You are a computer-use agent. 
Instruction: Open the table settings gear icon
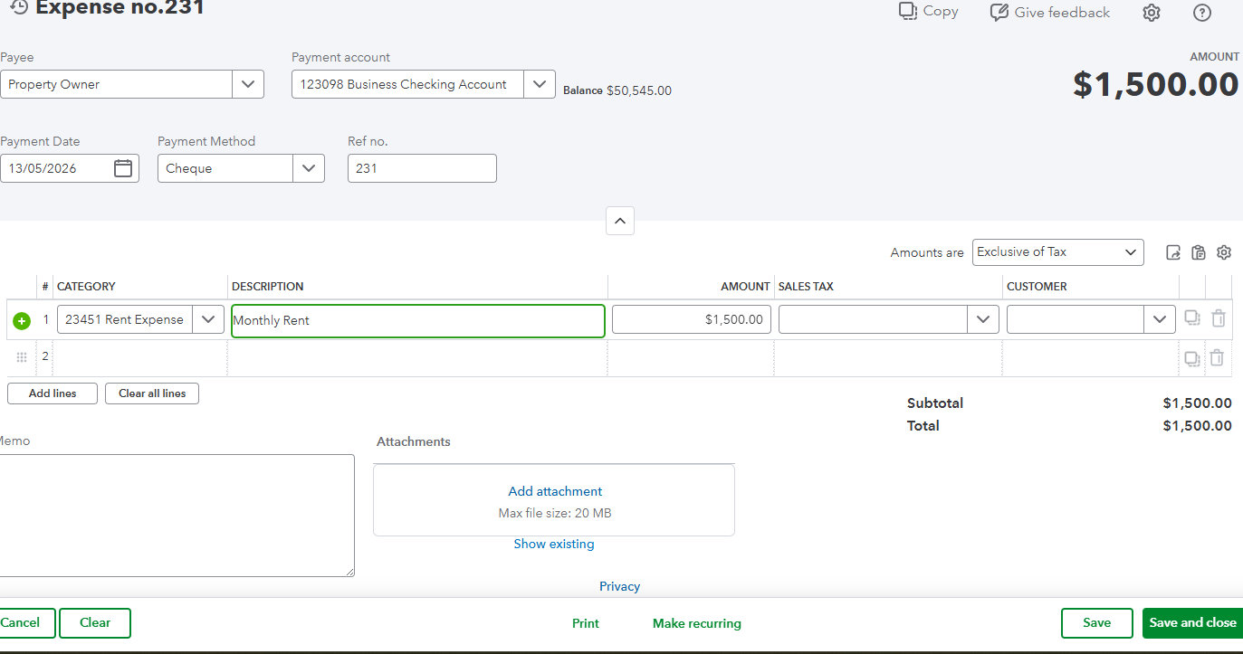coord(1224,252)
